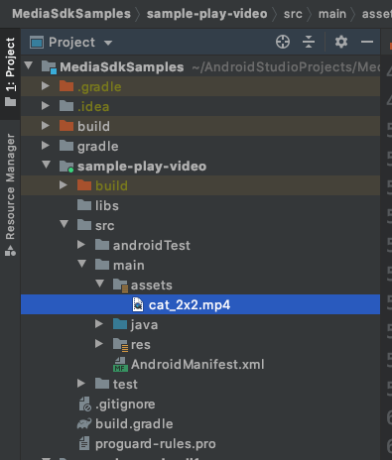392x460 pixels.
Task: Click sample-play-video in the breadcrumb bar
Action: pyautogui.click(x=206, y=14)
